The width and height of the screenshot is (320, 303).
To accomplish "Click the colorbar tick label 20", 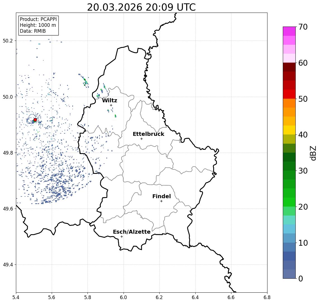I will pyautogui.click(x=303, y=207).
